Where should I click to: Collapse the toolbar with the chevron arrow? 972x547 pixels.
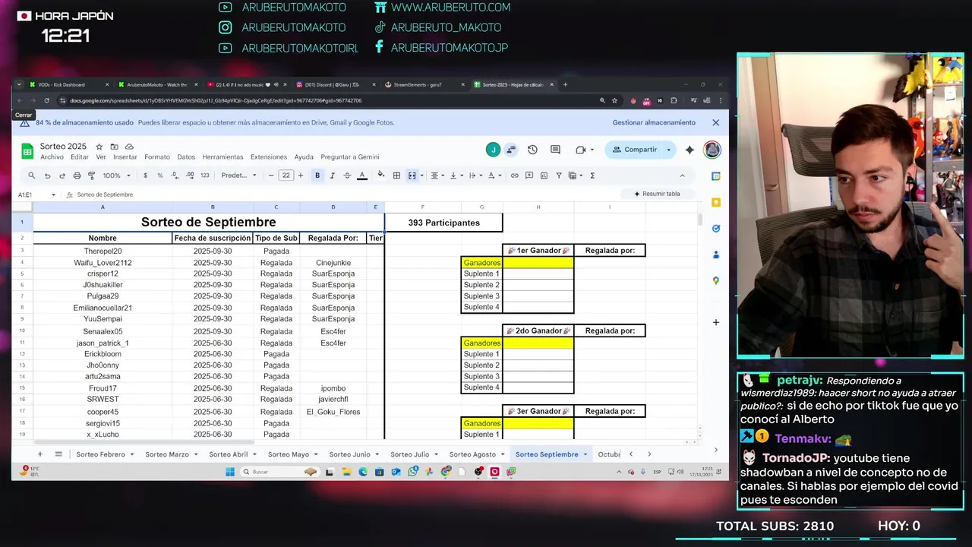coord(682,175)
